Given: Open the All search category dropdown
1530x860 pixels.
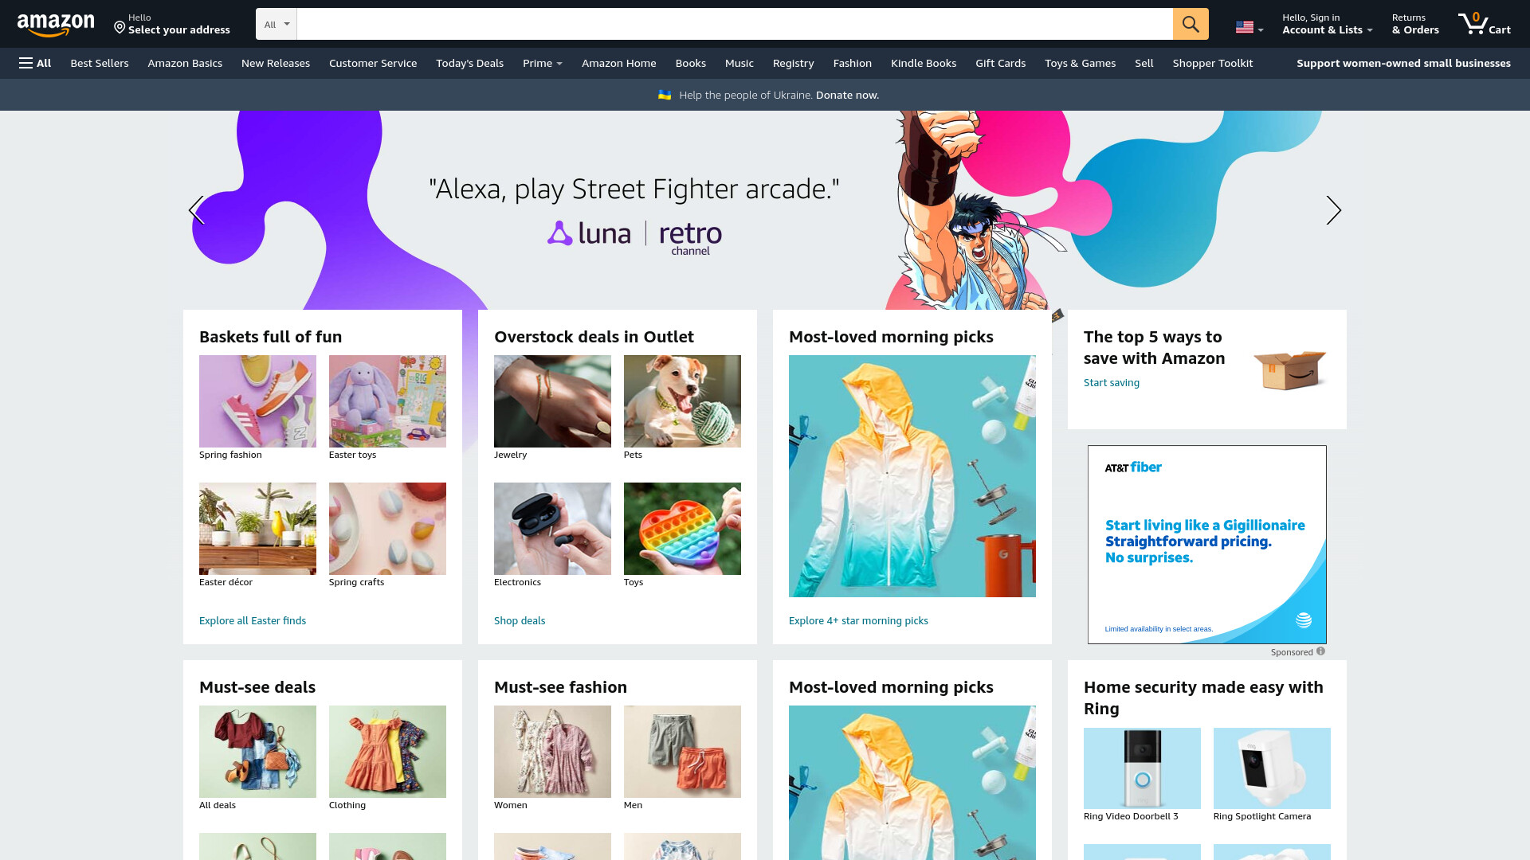Looking at the screenshot, I should [277, 24].
